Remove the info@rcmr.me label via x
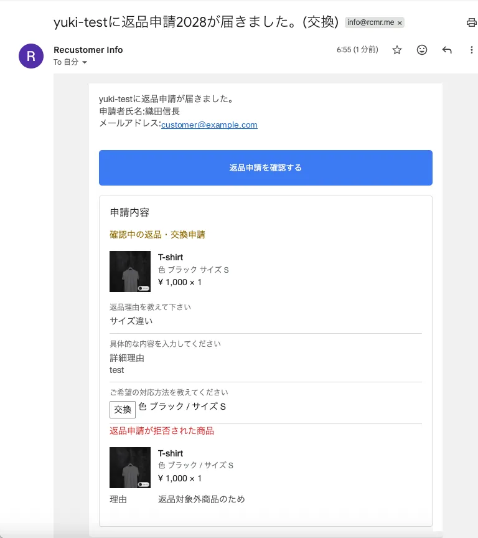Screen dimensions: 478x538 coord(400,23)
